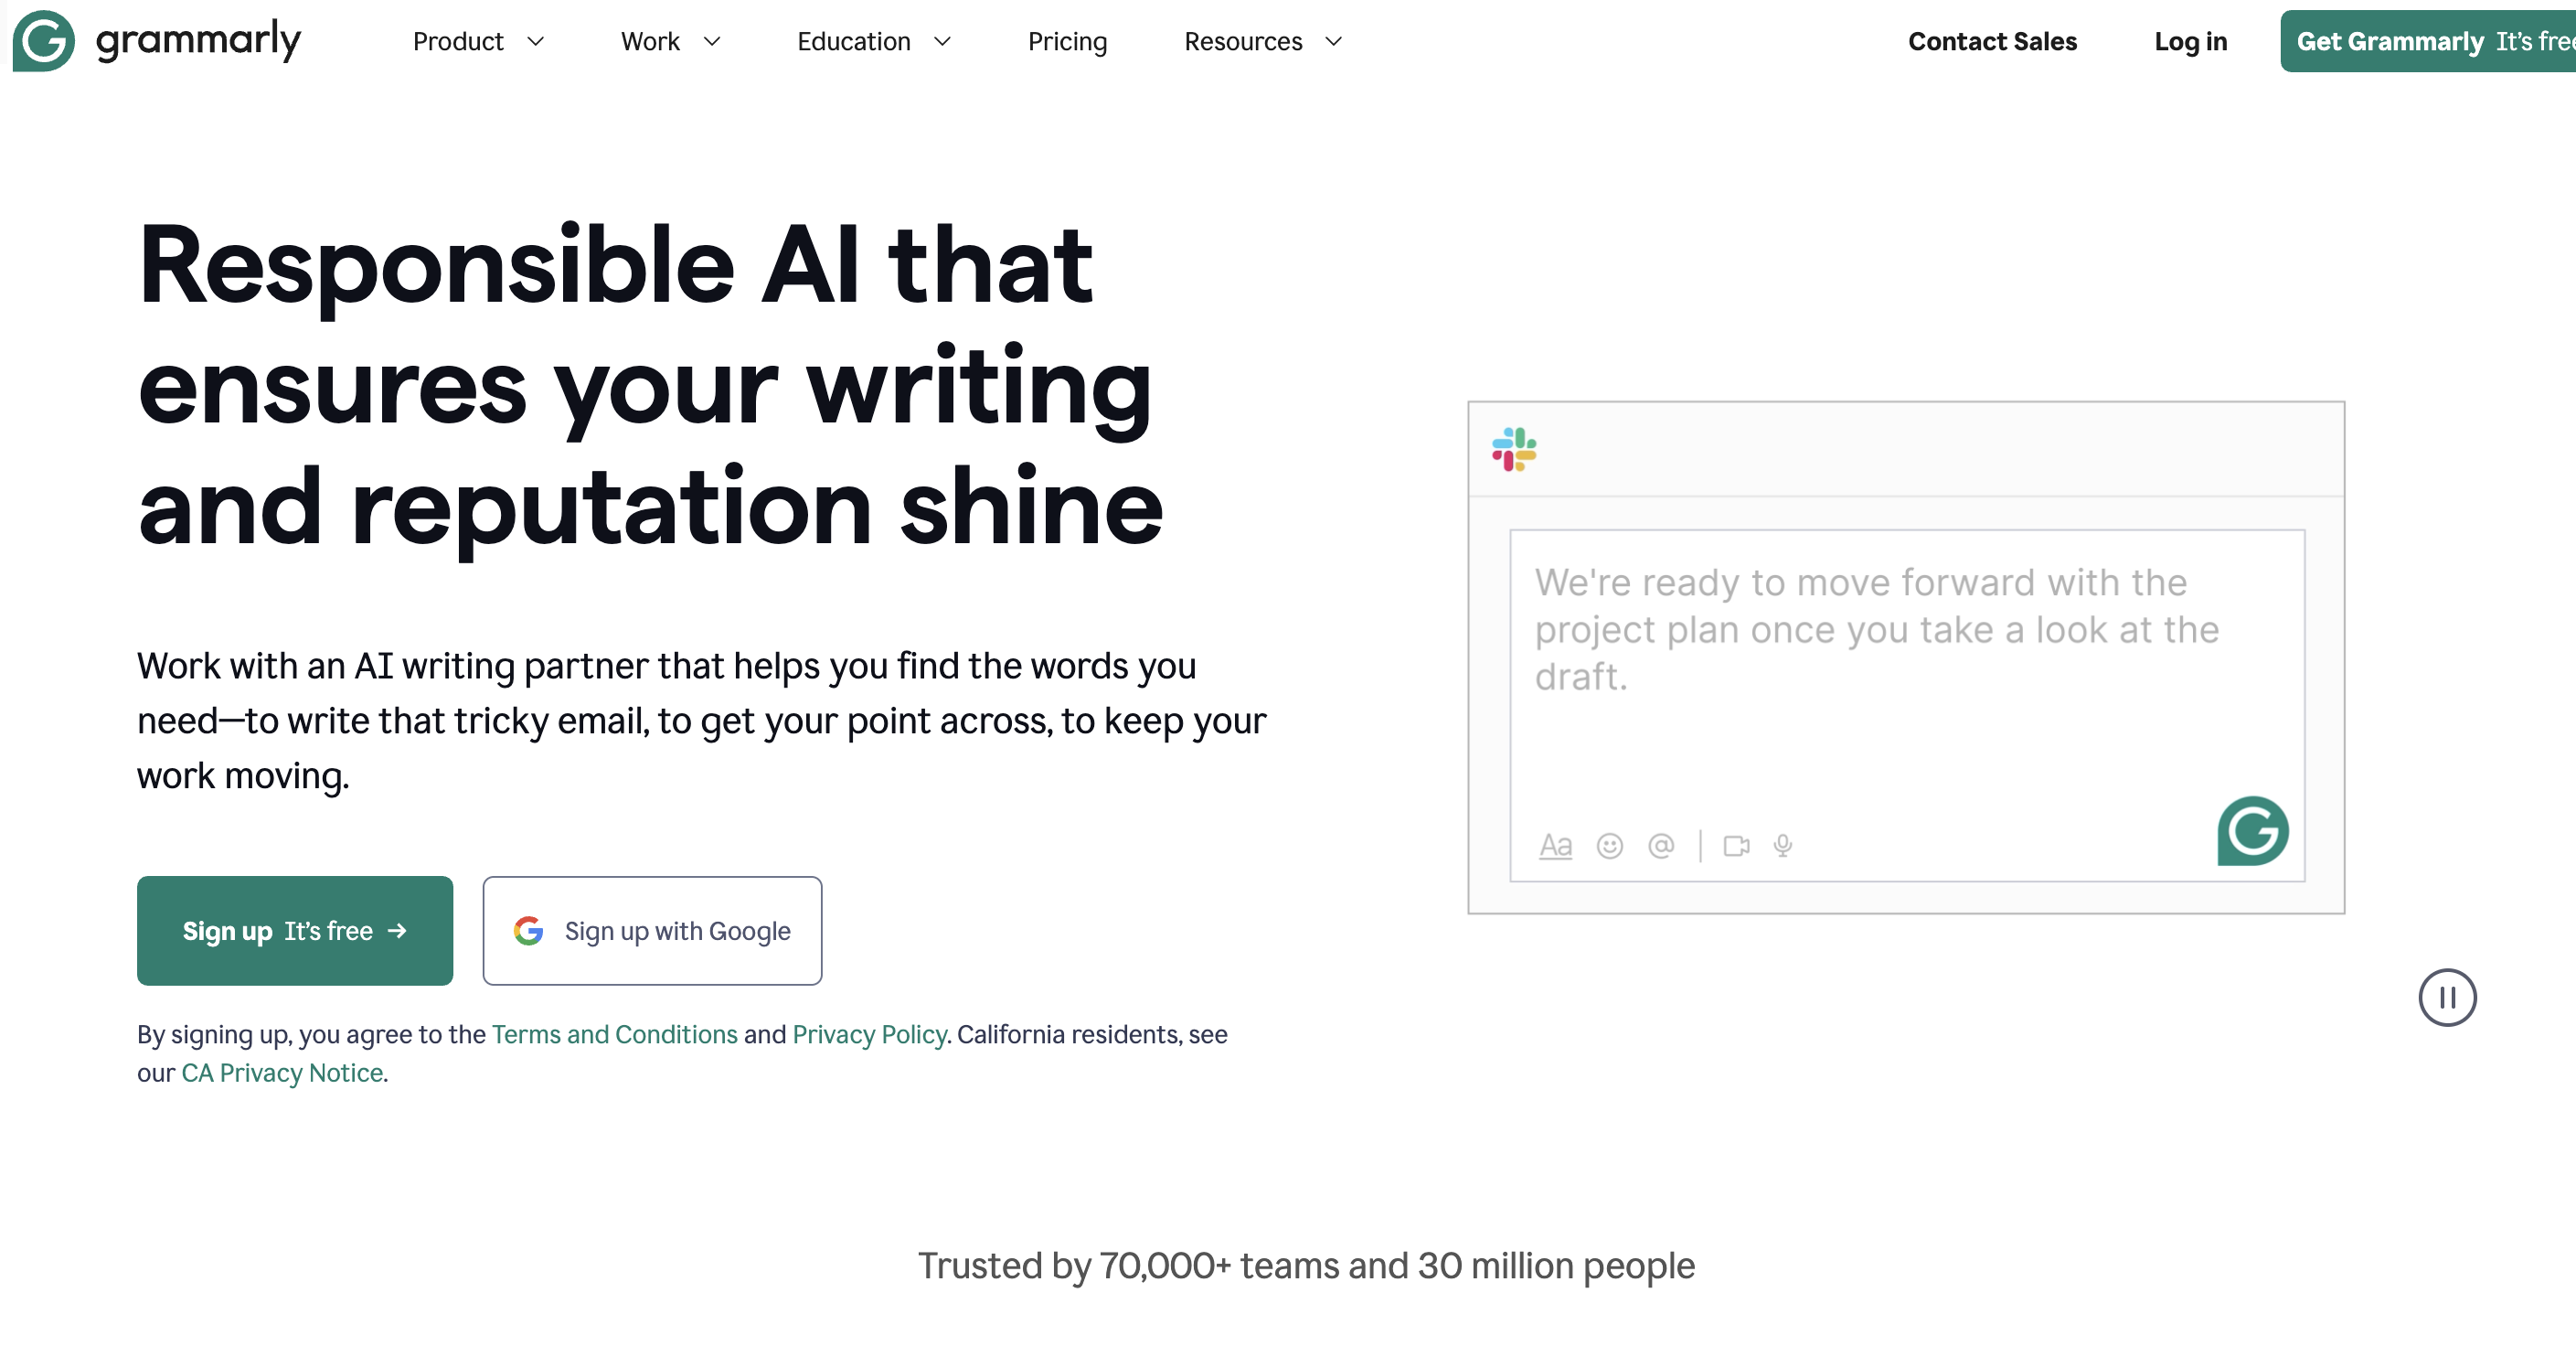2576x1346 pixels.
Task: Click the mention @ icon in toolbar
Action: 1661,843
